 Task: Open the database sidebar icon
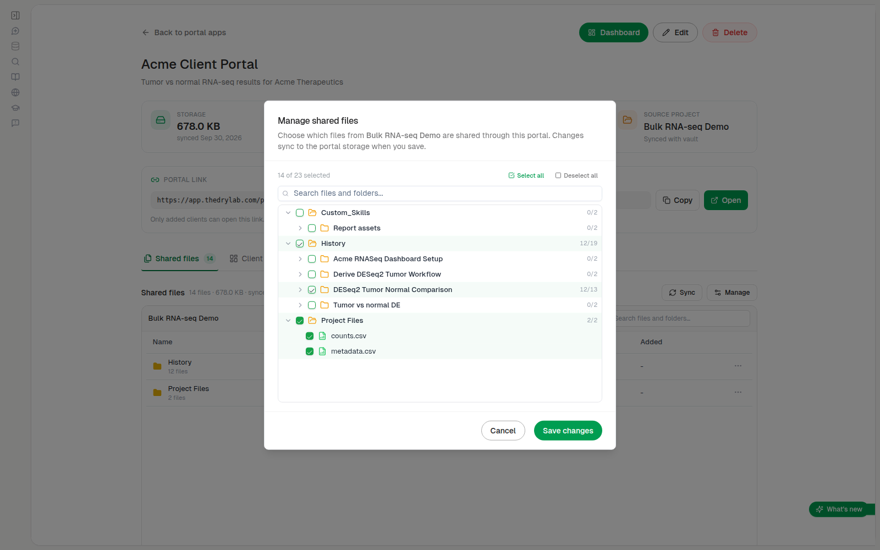point(15,46)
